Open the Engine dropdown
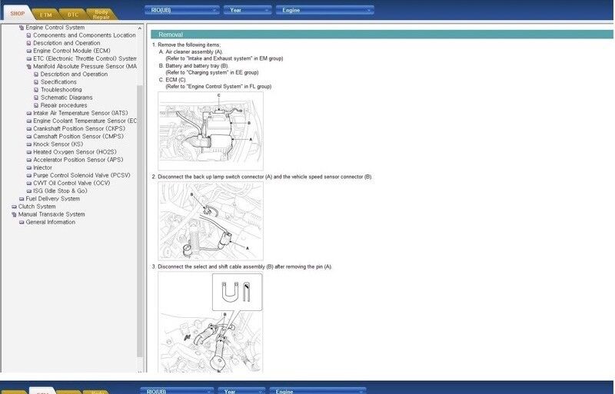 pos(324,10)
